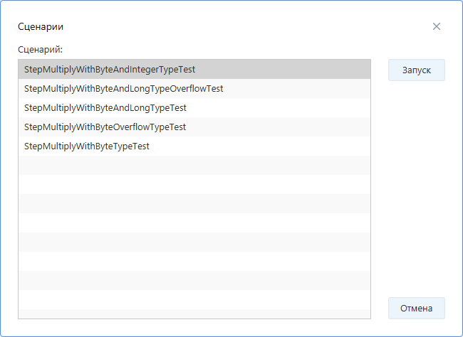Choose the StepMultiplyWithByteAndLongTypeTest scenario
The height and width of the screenshot is (337, 463).
tap(105, 108)
